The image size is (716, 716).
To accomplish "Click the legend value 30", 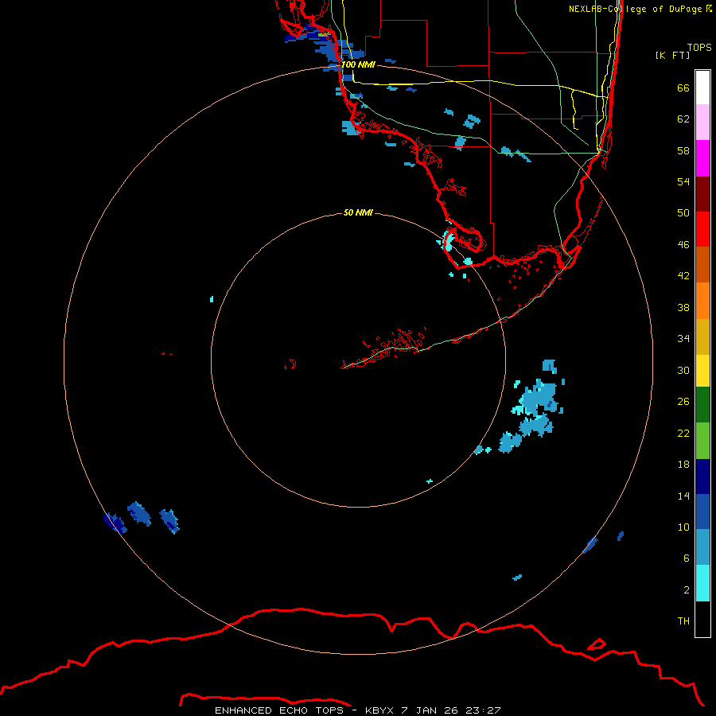I will pos(683,370).
